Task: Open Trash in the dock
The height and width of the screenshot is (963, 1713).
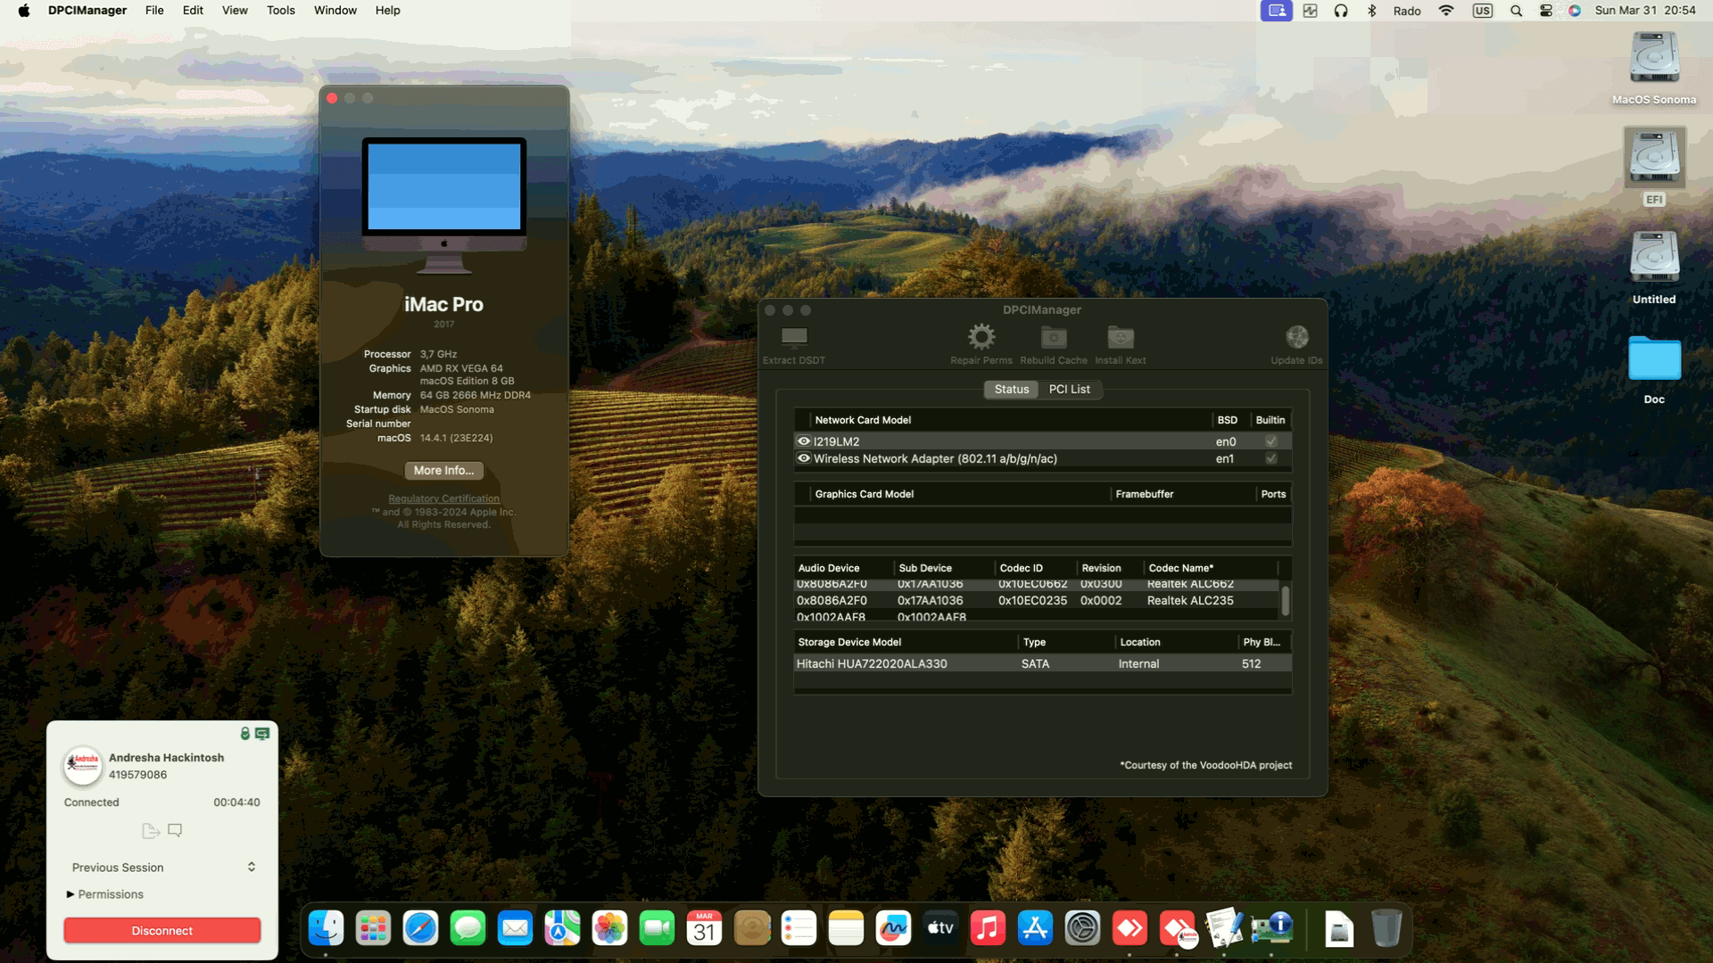Action: coord(1386,929)
